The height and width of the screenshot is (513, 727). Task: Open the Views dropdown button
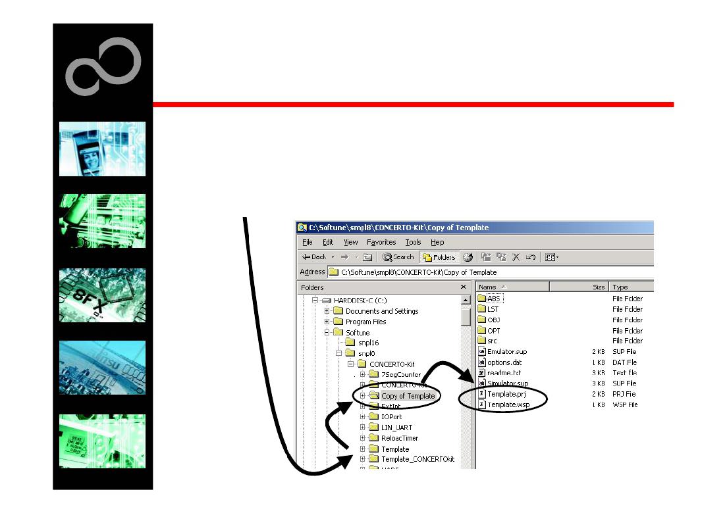click(552, 257)
